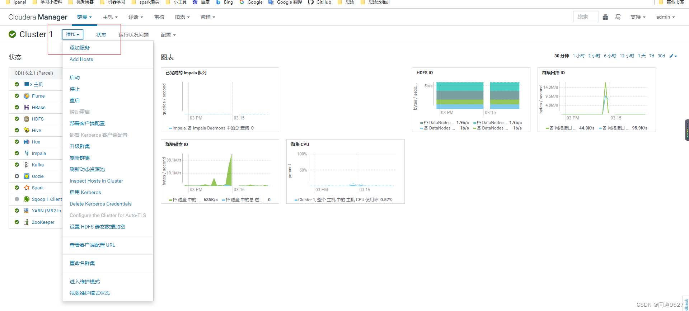Open the 管理 dropdown

pos(208,17)
